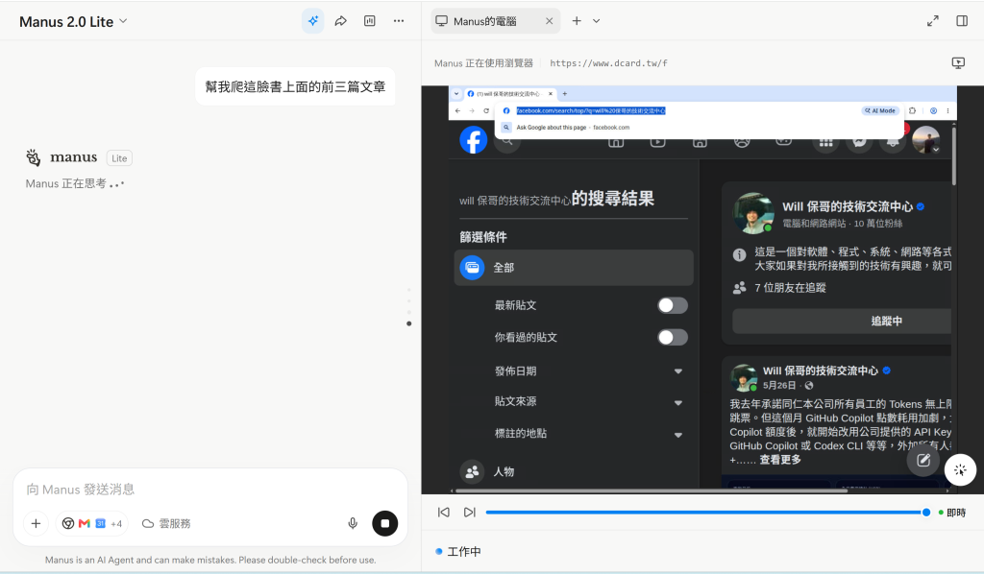Close the Manus的電腦 tab
This screenshot has height=574, width=984.
click(549, 21)
